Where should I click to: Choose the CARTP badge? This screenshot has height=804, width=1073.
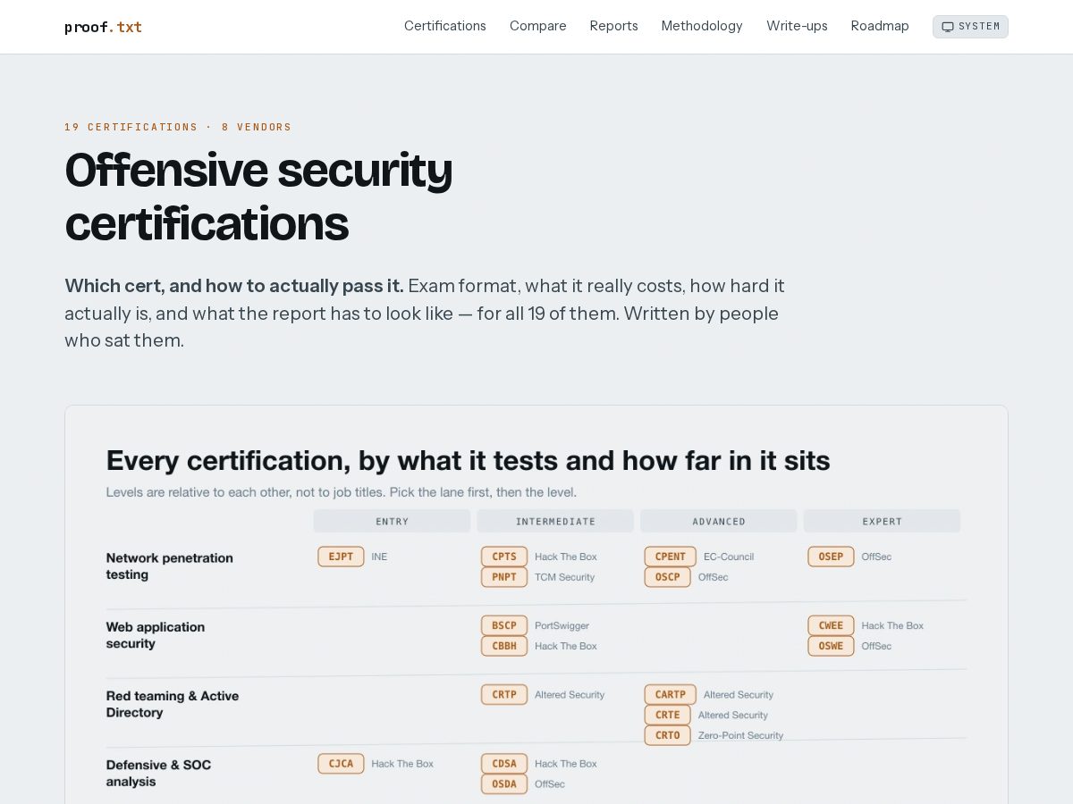click(670, 694)
